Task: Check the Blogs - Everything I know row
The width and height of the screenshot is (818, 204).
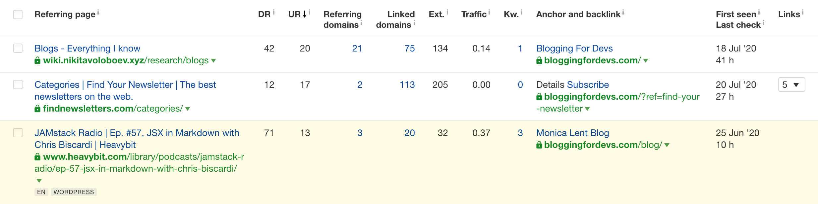Action: (18, 48)
